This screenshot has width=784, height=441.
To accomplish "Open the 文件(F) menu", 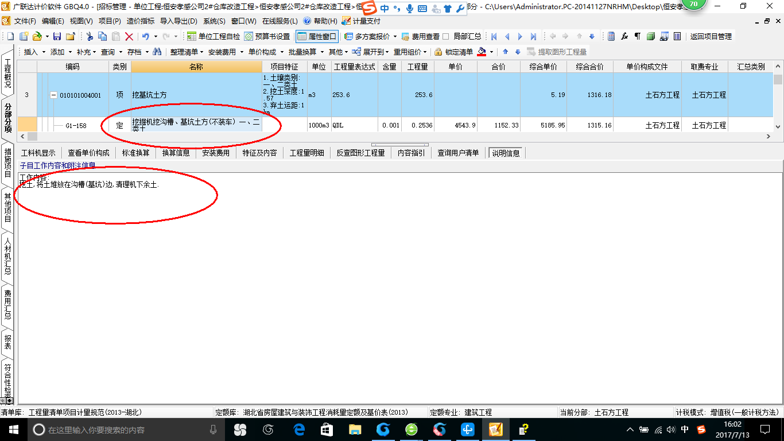I will coord(25,21).
